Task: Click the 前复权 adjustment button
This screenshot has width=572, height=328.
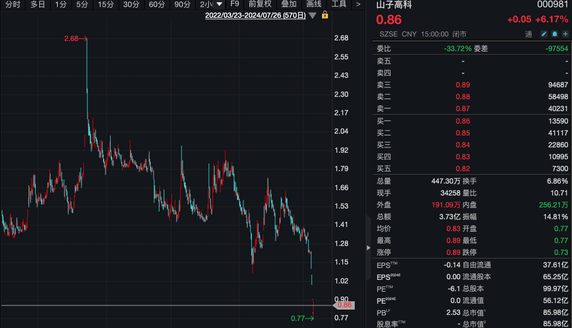Action: tap(260, 5)
